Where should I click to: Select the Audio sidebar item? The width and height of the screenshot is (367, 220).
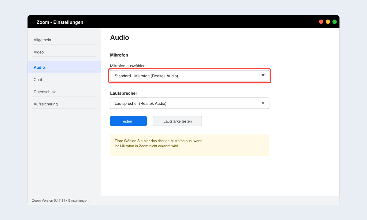pos(64,67)
